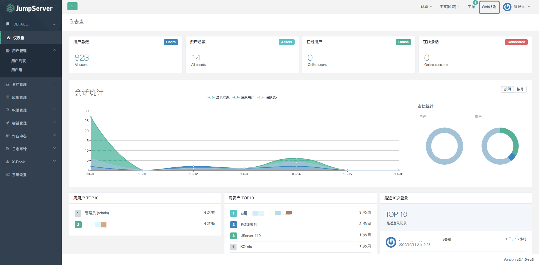Toggle 活跃资产 legend series

[x=268, y=97]
